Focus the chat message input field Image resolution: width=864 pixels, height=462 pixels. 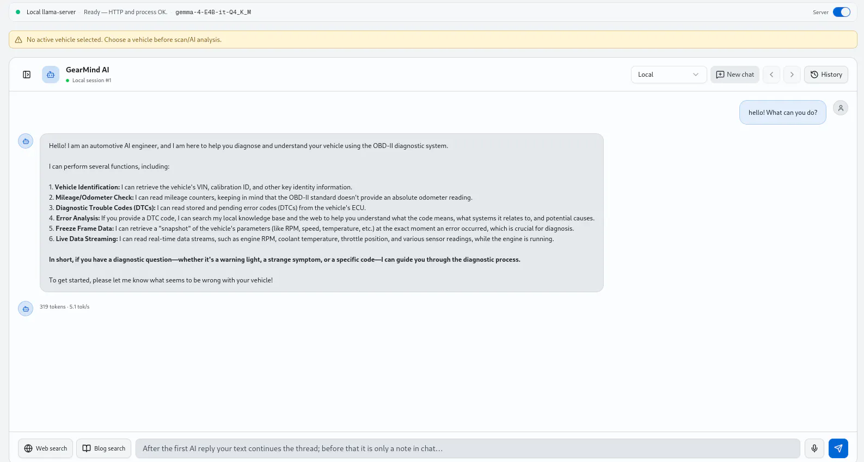point(468,448)
